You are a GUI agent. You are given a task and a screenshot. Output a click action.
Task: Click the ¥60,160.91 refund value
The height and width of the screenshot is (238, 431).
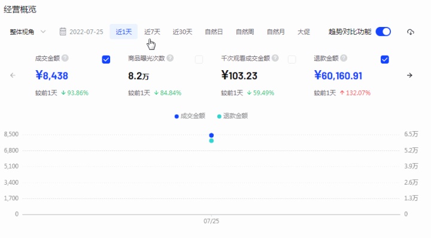click(x=338, y=76)
